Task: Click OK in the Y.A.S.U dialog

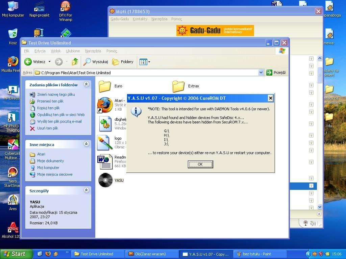Action: tap(200, 164)
